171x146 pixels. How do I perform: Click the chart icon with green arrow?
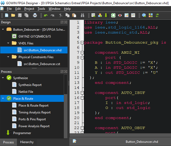pos(93,15)
